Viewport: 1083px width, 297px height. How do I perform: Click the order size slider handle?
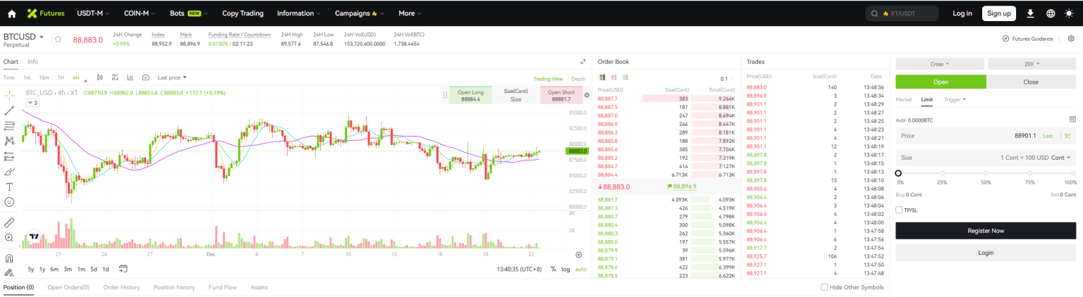898,173
